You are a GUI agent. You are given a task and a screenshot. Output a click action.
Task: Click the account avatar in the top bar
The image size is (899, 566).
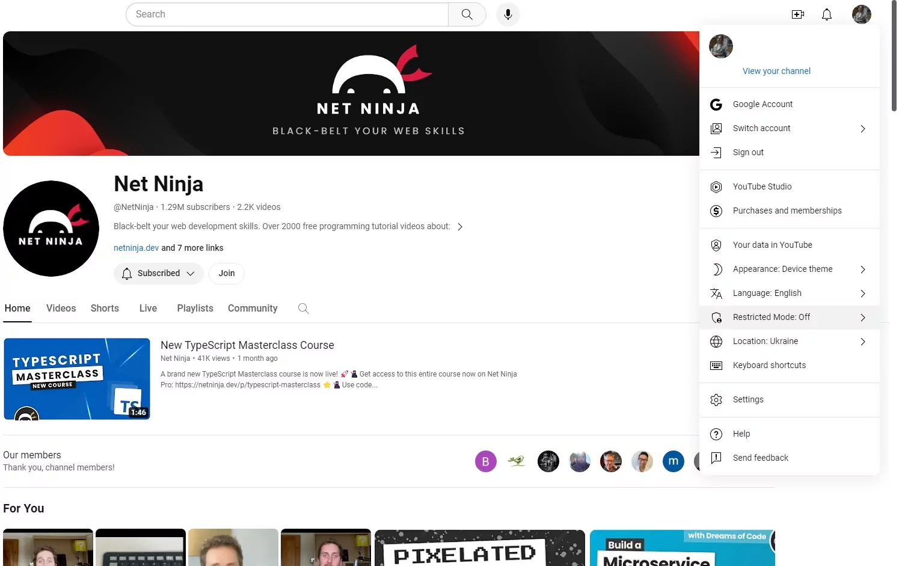862,14
